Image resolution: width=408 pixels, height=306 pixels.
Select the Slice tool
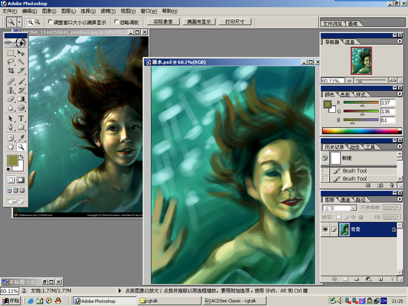tap(21, 70)
